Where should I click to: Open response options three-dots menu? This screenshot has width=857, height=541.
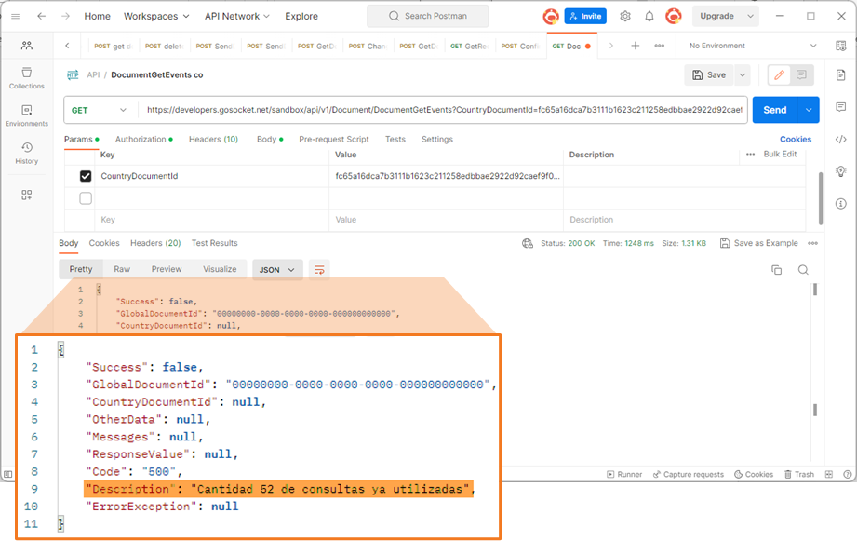pos(813,243)
